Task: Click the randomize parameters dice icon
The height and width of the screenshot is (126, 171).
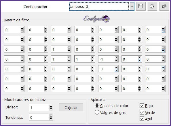Action: (x=152, y=6)
